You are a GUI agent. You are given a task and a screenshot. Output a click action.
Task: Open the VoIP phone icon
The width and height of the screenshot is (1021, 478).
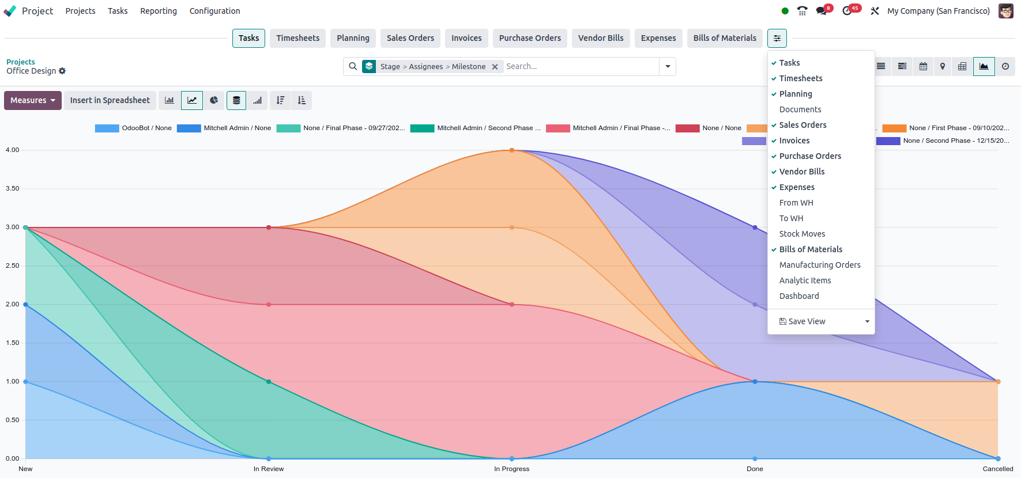tap(802, 11)
